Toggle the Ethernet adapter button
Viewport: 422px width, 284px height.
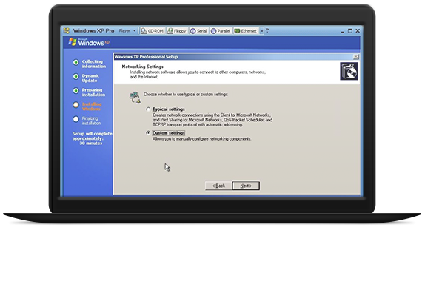(x=246, y=31)
